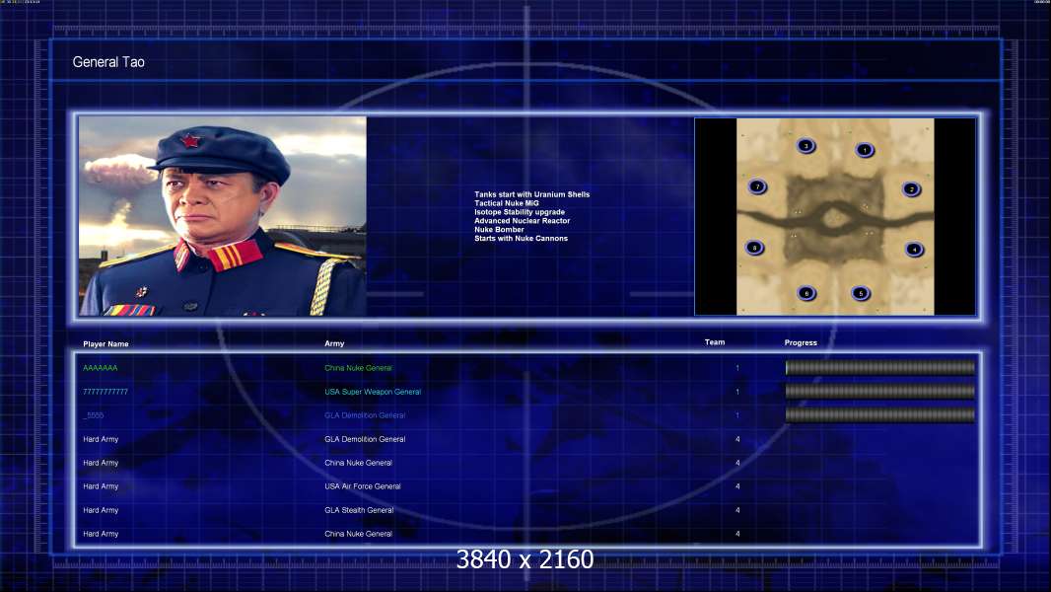Click the "Team" column header
The height and width of the screenshot is (592, 1051).
pyautogui.click(x=715, y=342)
